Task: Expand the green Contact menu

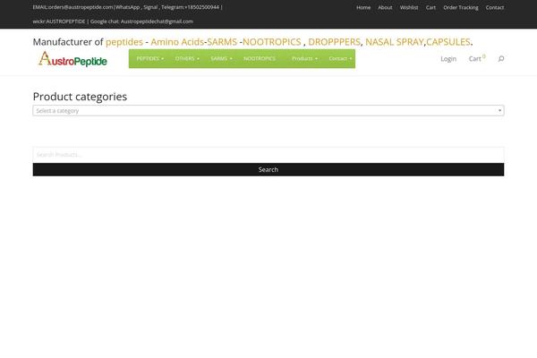Action: [x=340, y=58]
